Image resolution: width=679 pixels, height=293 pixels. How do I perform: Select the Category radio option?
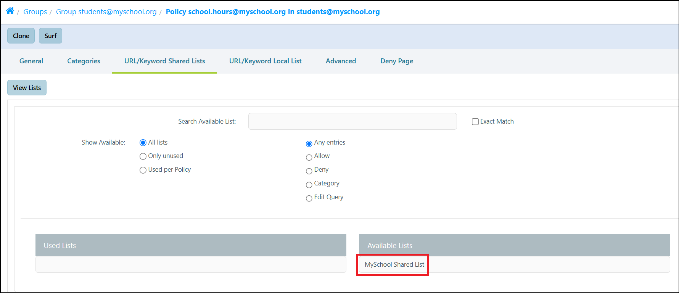[x=309, y=185]
